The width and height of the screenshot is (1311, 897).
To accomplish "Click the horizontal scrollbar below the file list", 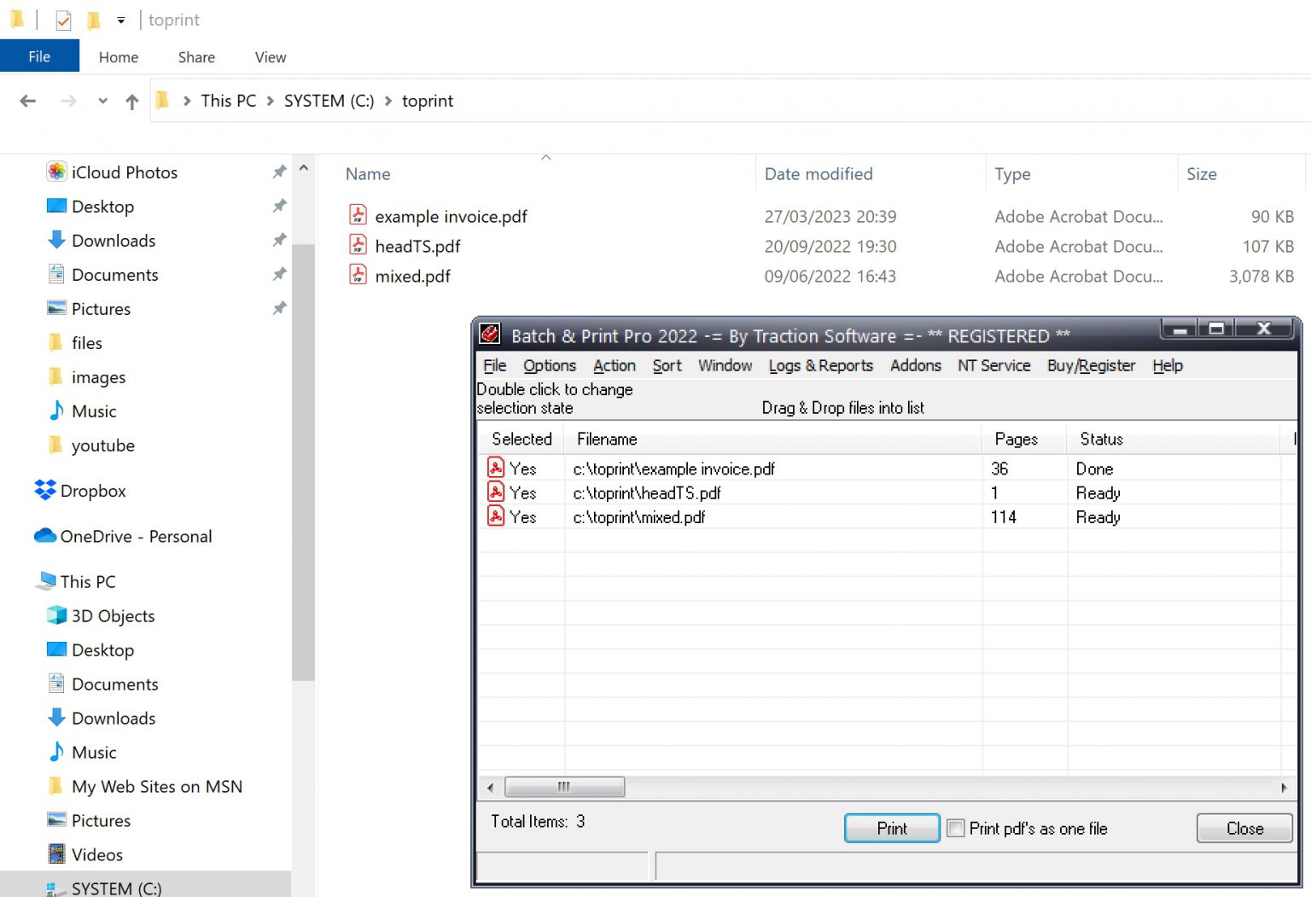I will tap(563, 786).
